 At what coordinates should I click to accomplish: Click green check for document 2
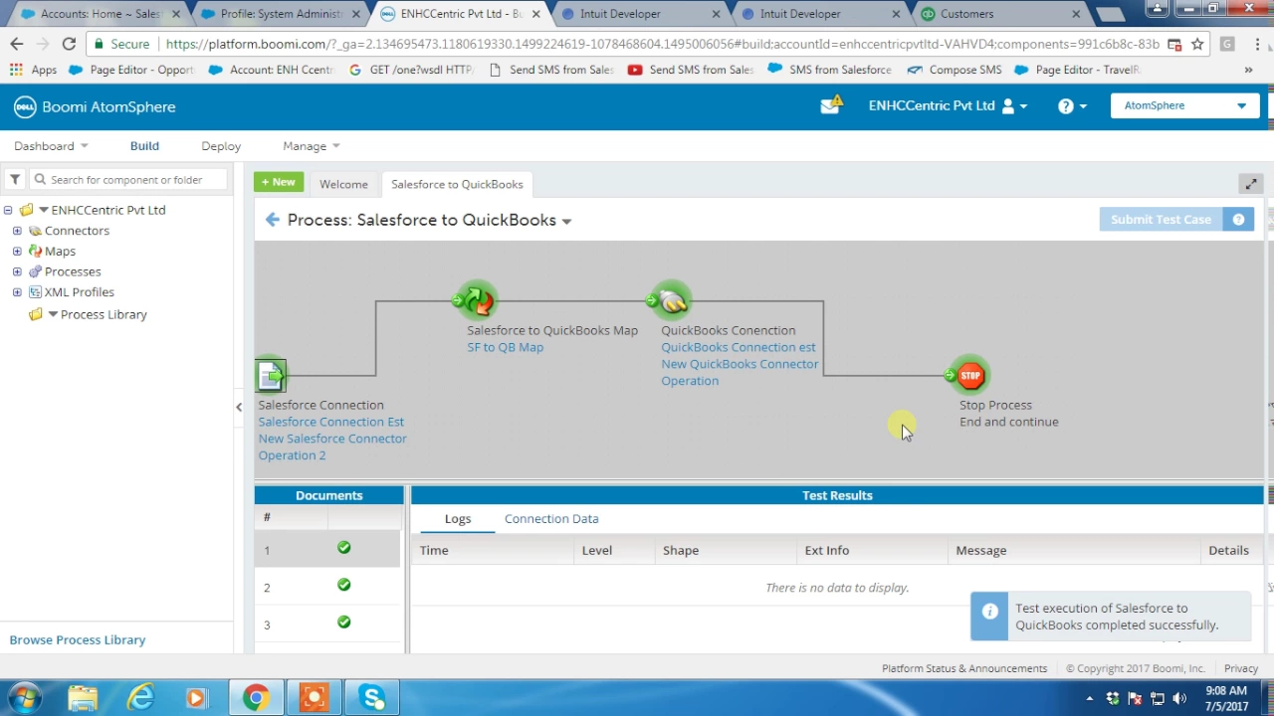pyautogui.click(x=344, y=585)
